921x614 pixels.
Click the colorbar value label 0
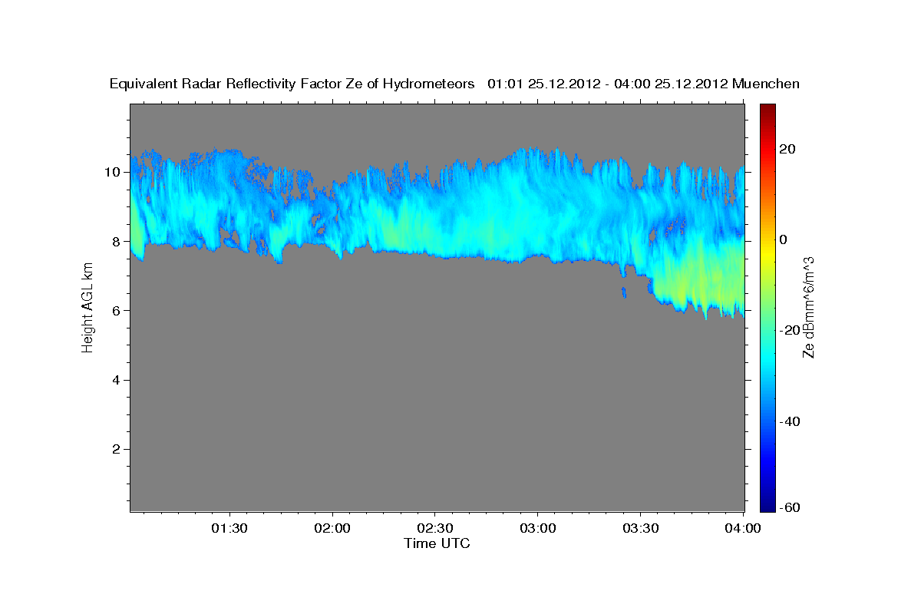coord(784,239)
